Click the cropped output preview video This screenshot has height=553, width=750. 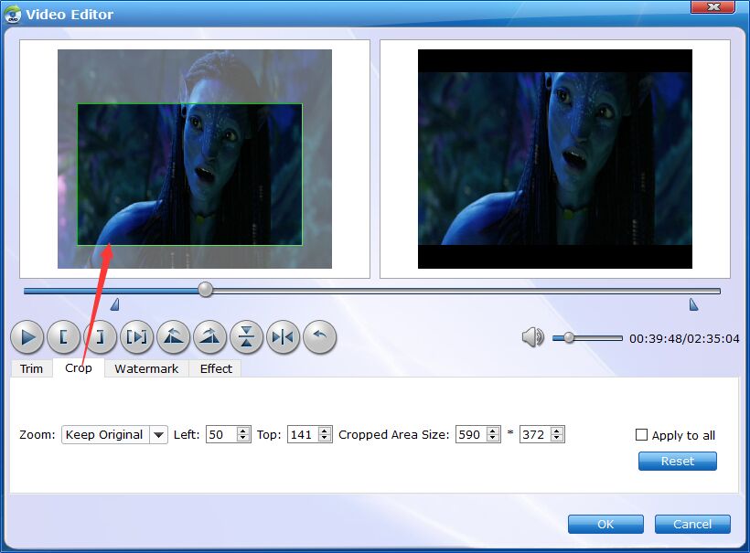[555, 159]
